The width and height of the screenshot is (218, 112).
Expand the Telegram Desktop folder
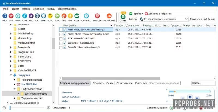15,80
